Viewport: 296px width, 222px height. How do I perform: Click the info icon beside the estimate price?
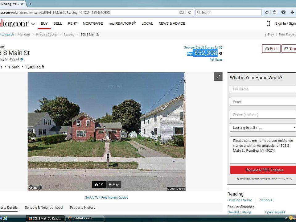[x=221, y=53]
